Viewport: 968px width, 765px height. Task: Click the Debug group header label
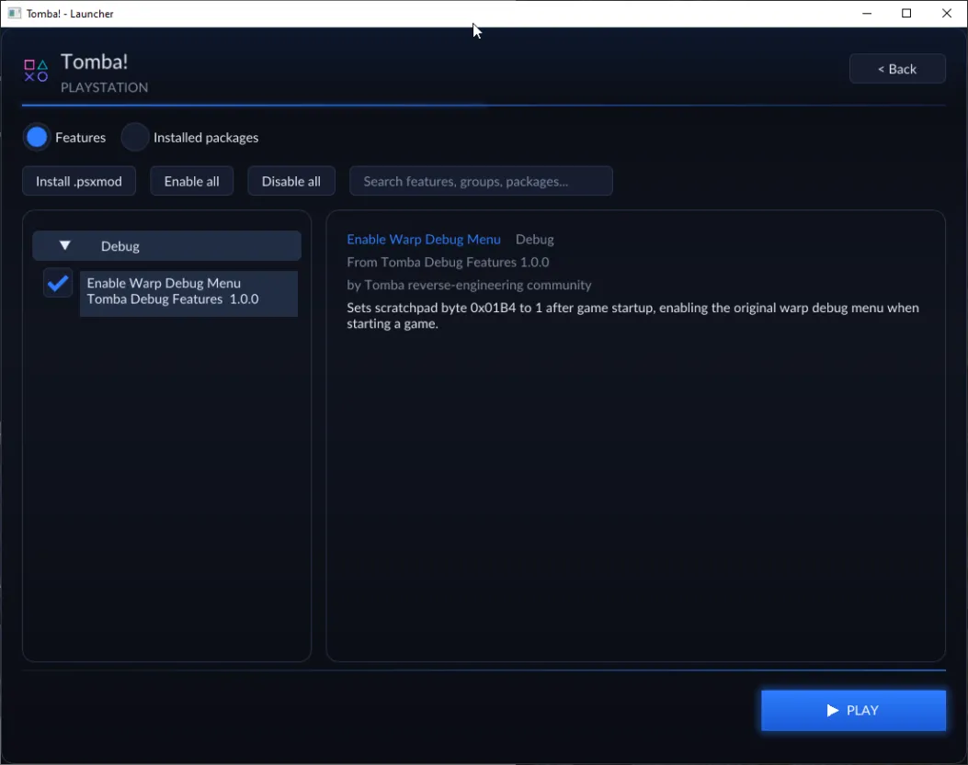[x=120, y=246]
